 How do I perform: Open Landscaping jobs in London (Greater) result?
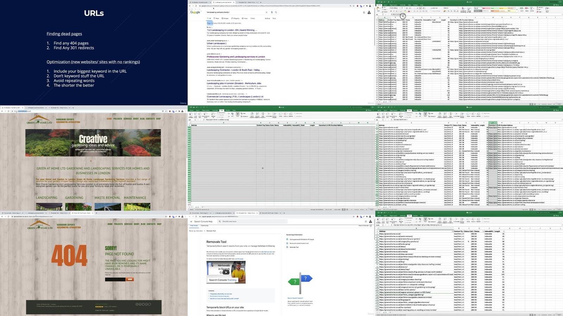[234, 83]
